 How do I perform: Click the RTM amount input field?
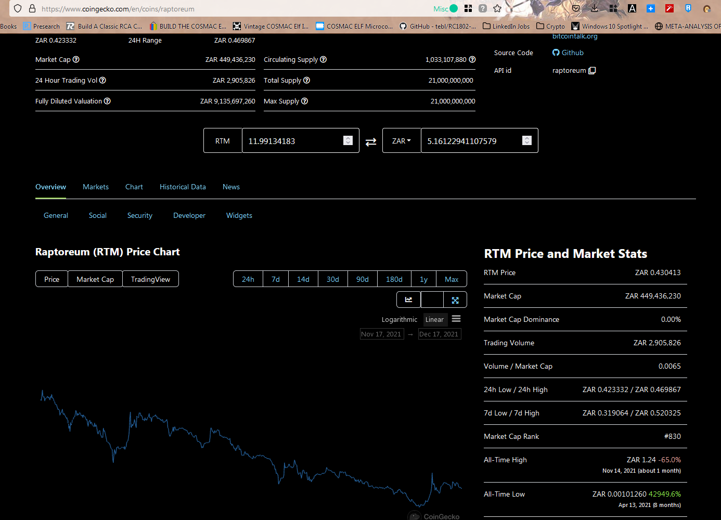(x=301, y=140)
